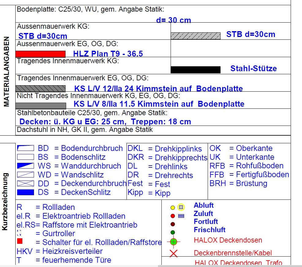Click the vertical Kurzbezeichnung heading
Image resolution: width=302 pixels, height=267 pixels.
(x=5, y=201)
